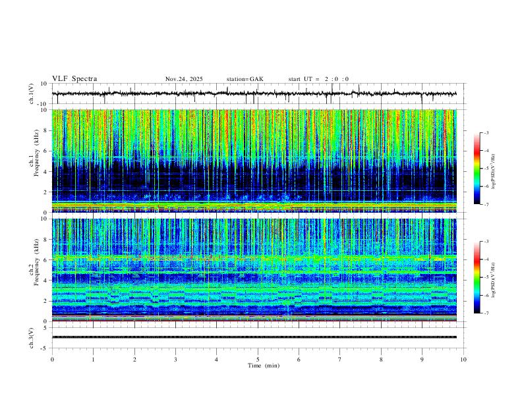Click the color scale bar beside ch.1 spectrogram
Screen dimensions: 522x403
click(477, 169)
